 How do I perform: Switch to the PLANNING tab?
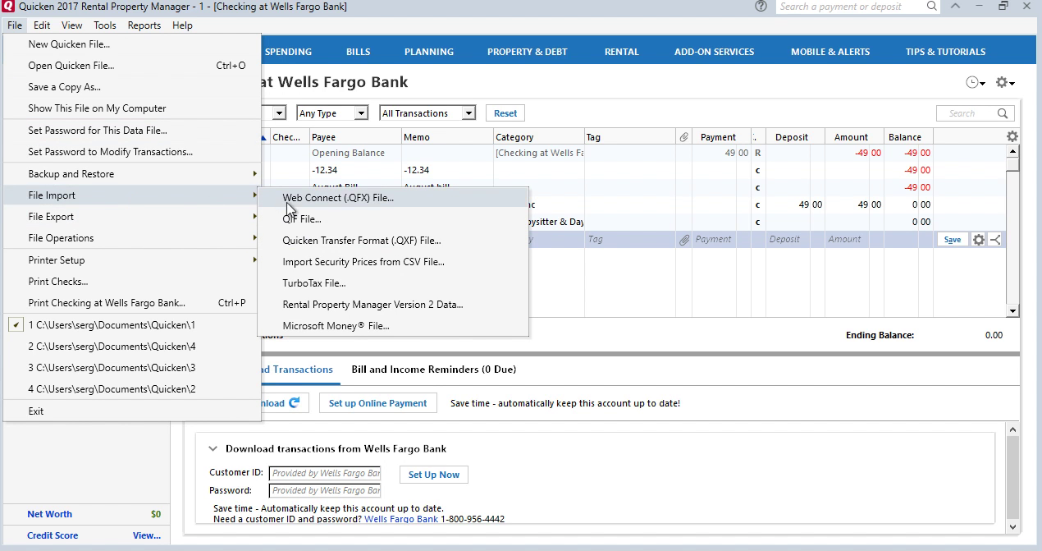[429, 52]
